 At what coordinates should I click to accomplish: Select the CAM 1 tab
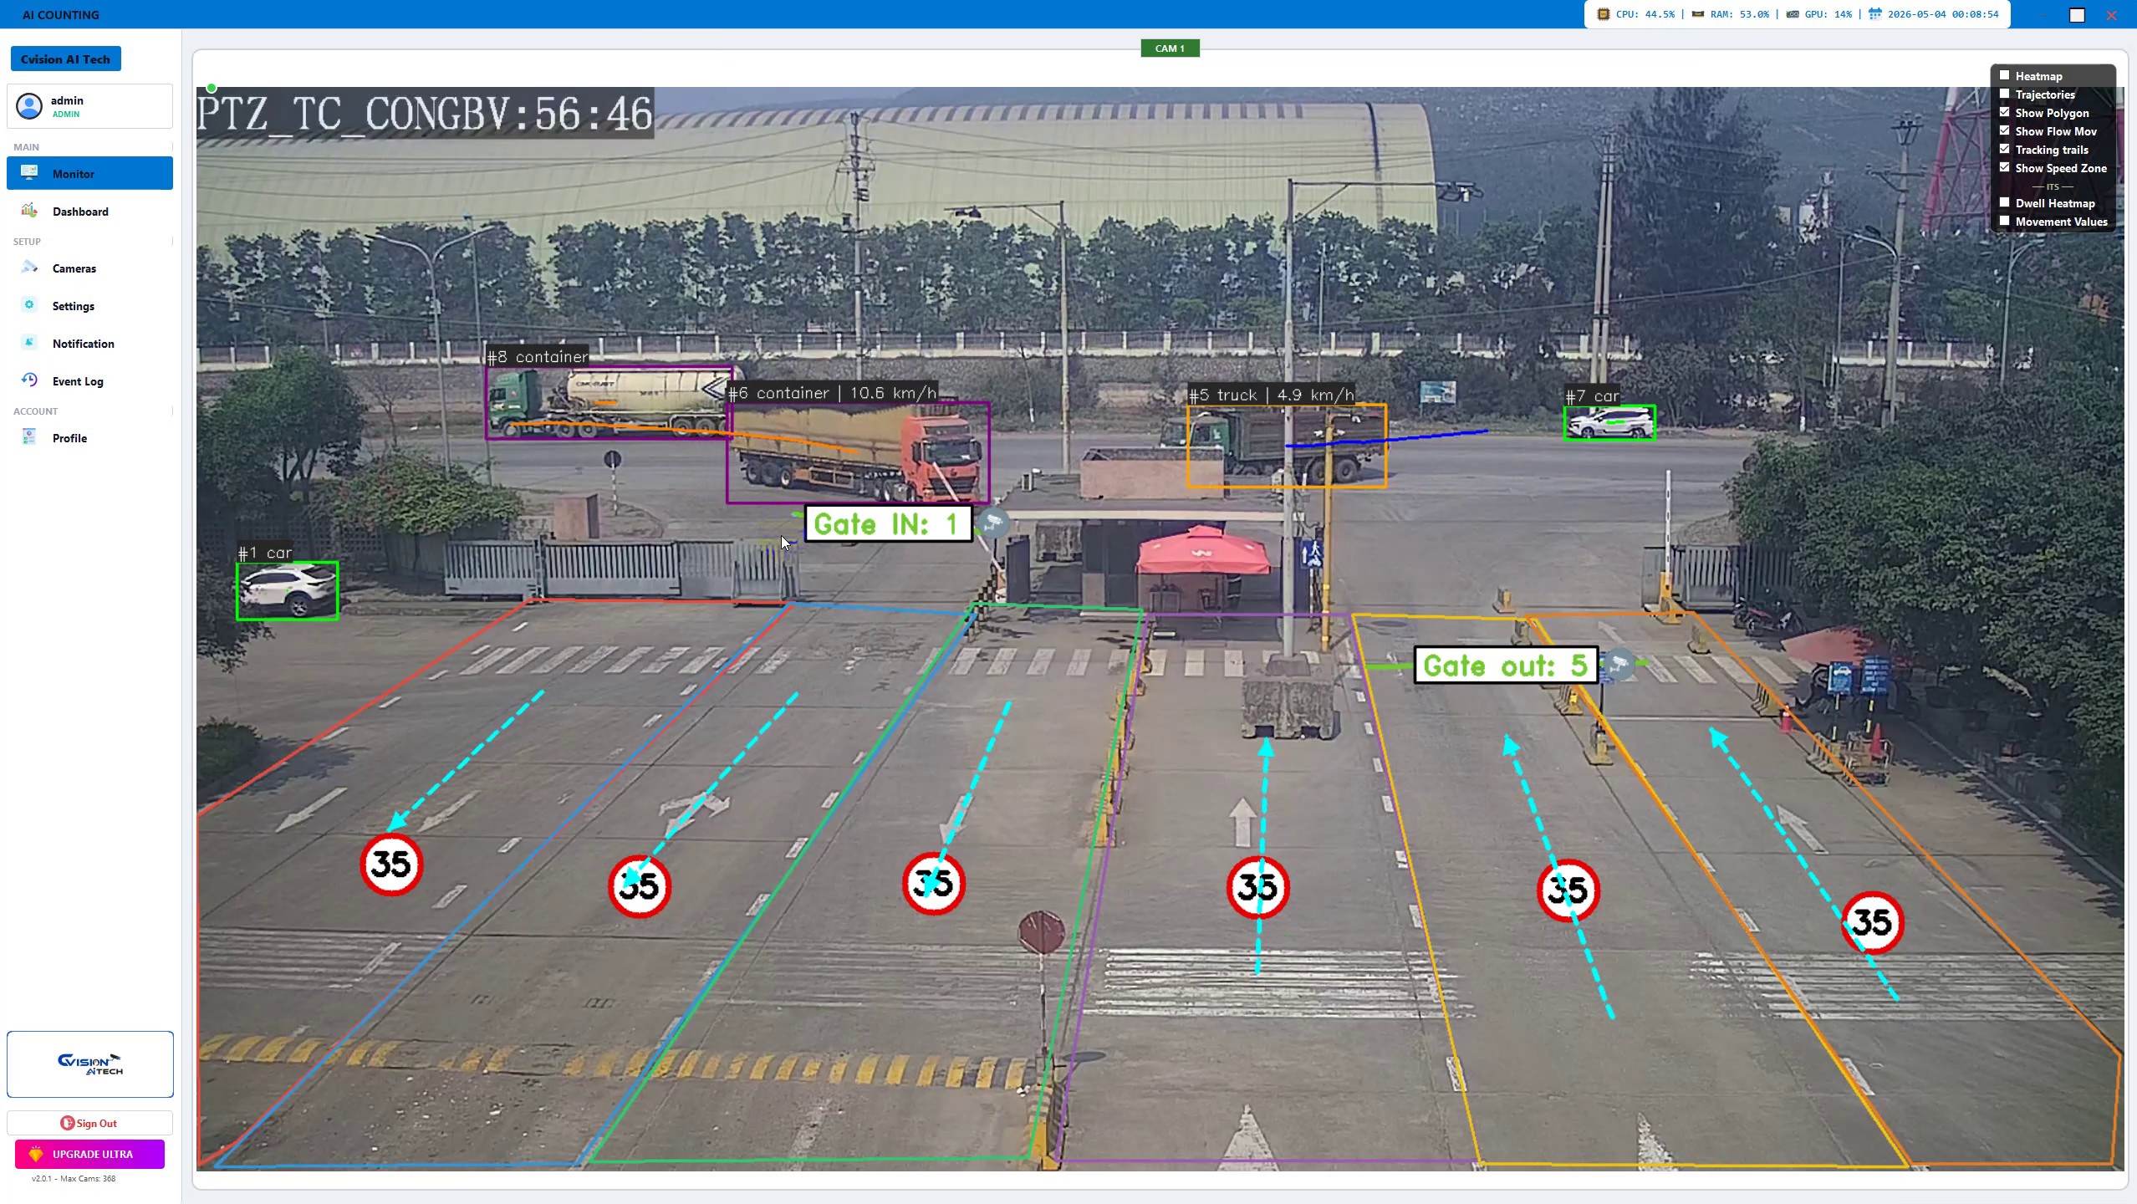point(1170,48)
